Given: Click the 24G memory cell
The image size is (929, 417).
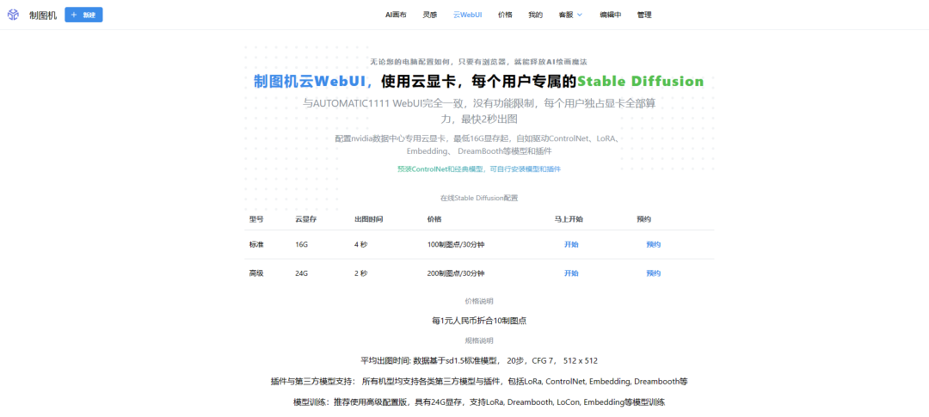Looking at the screenshot, I should coord(302,273).
